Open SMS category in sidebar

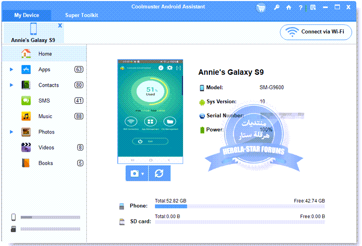44,101
